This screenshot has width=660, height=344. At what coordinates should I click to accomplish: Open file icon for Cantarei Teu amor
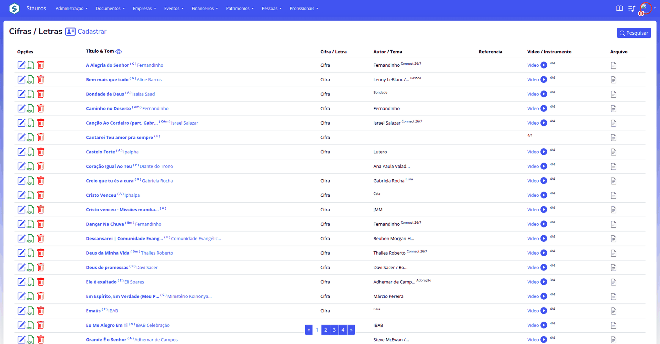tap(614, 137)
